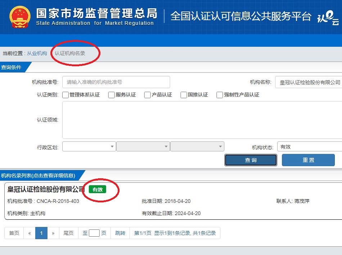This screenshot has width=342, height=255.
Task: Click the green 有效 status badge
Action: click(98, 189)
